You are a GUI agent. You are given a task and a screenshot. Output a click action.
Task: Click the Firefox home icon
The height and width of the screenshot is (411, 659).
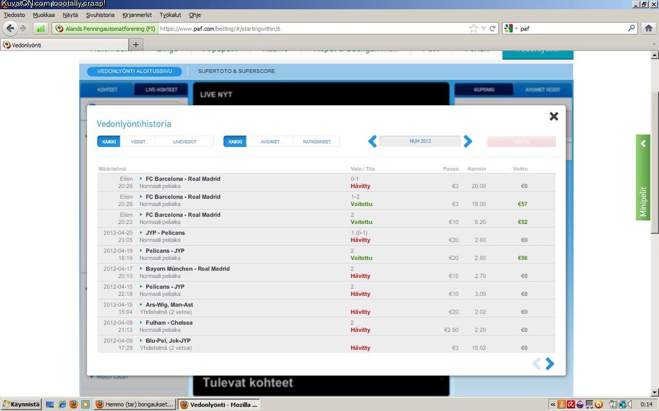[x=649, y=28]
